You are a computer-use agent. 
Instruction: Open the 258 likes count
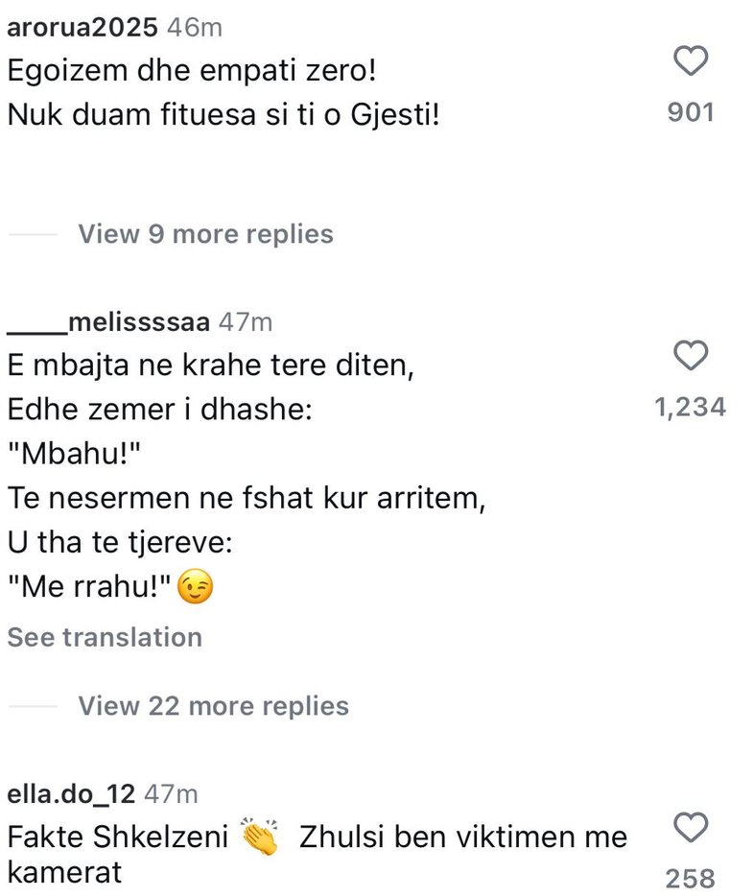point(691,878)
